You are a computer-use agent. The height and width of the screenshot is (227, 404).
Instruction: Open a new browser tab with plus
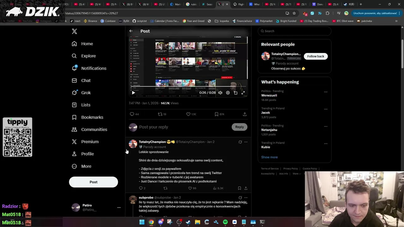click(361, 4)
